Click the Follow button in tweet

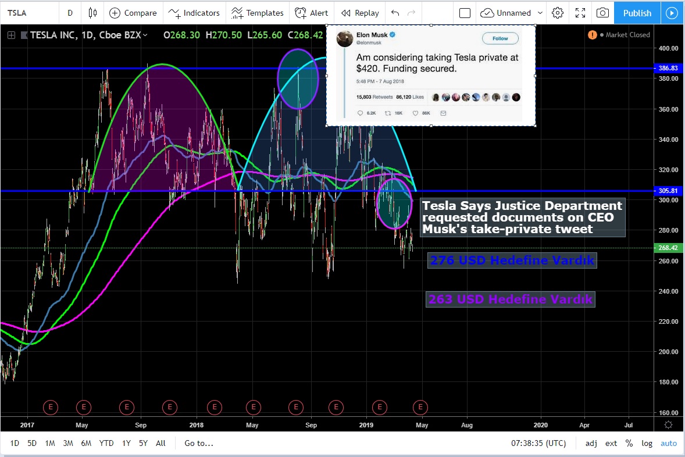click(500, 38)
